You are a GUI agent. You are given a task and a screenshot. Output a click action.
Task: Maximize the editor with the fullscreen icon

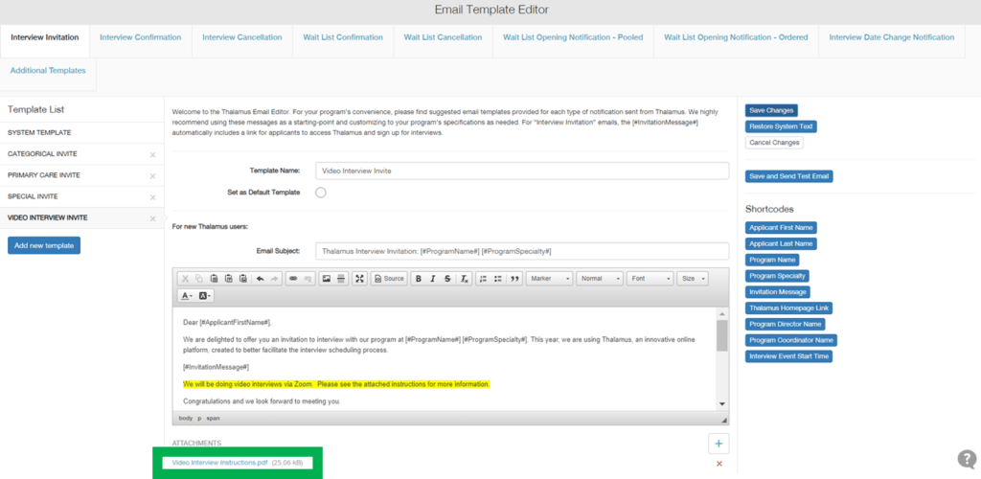pos(359,279)
